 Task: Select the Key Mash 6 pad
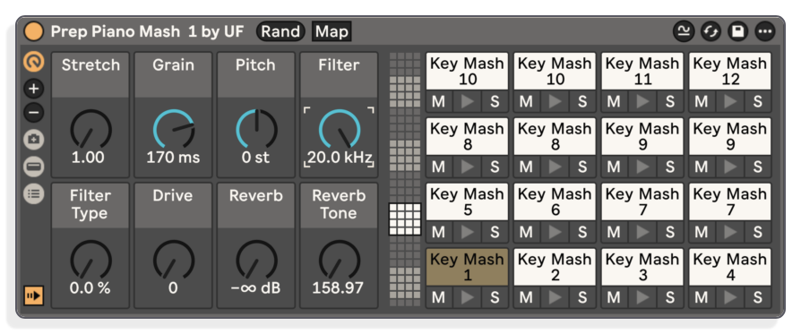click(x=555, y=201)
